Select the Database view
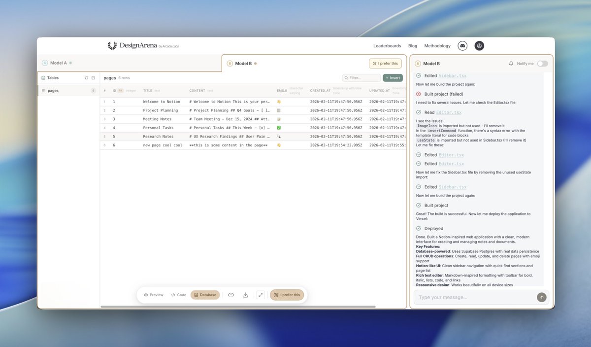591x347 pixels. click(205, 294)
